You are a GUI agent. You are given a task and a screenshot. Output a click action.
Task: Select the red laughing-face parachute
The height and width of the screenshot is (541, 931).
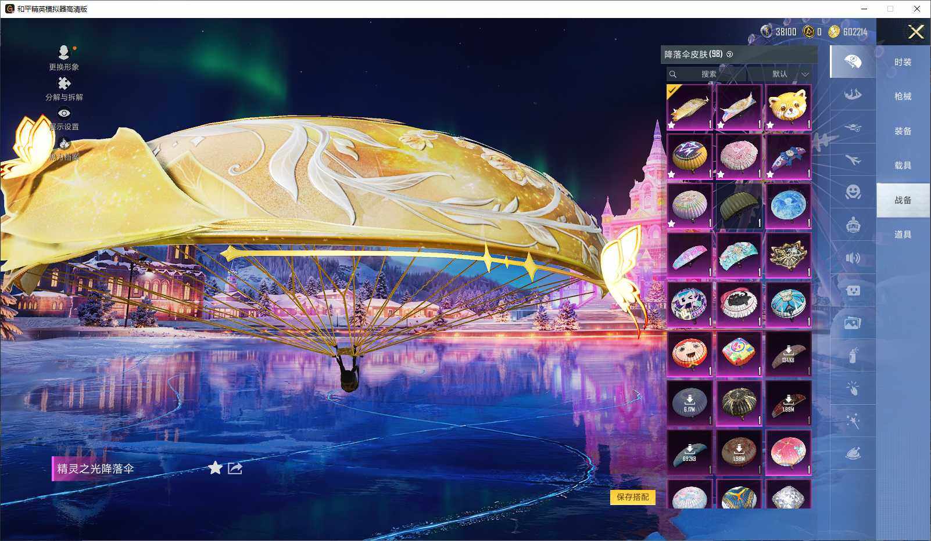(x=690, y=354)
